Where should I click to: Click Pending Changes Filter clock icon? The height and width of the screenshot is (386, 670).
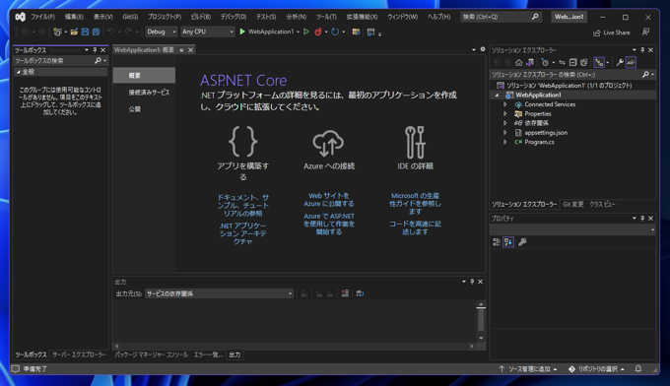tap(545, 62)
